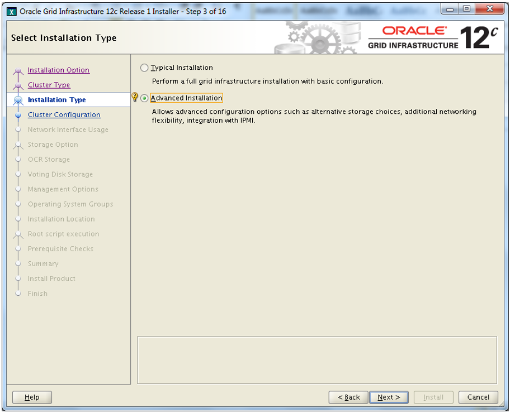Click the Typical Installation description text

point(267,81)
